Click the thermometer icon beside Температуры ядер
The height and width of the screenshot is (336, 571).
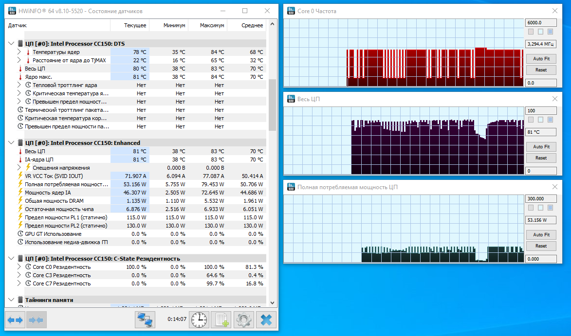[x=28, y=52]
